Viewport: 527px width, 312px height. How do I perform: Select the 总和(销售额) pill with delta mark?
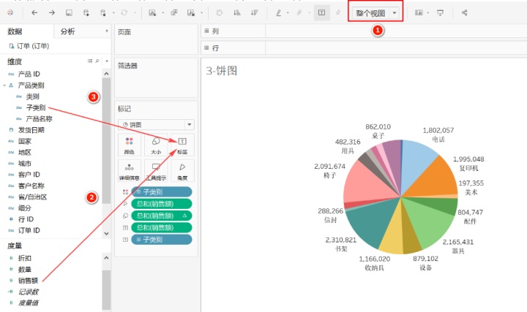pos(162,216)
